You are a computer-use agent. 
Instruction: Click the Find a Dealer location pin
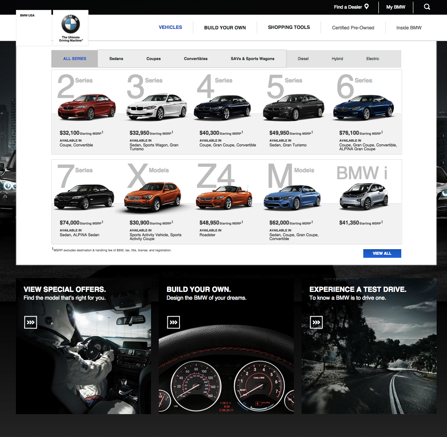point(367,6)
